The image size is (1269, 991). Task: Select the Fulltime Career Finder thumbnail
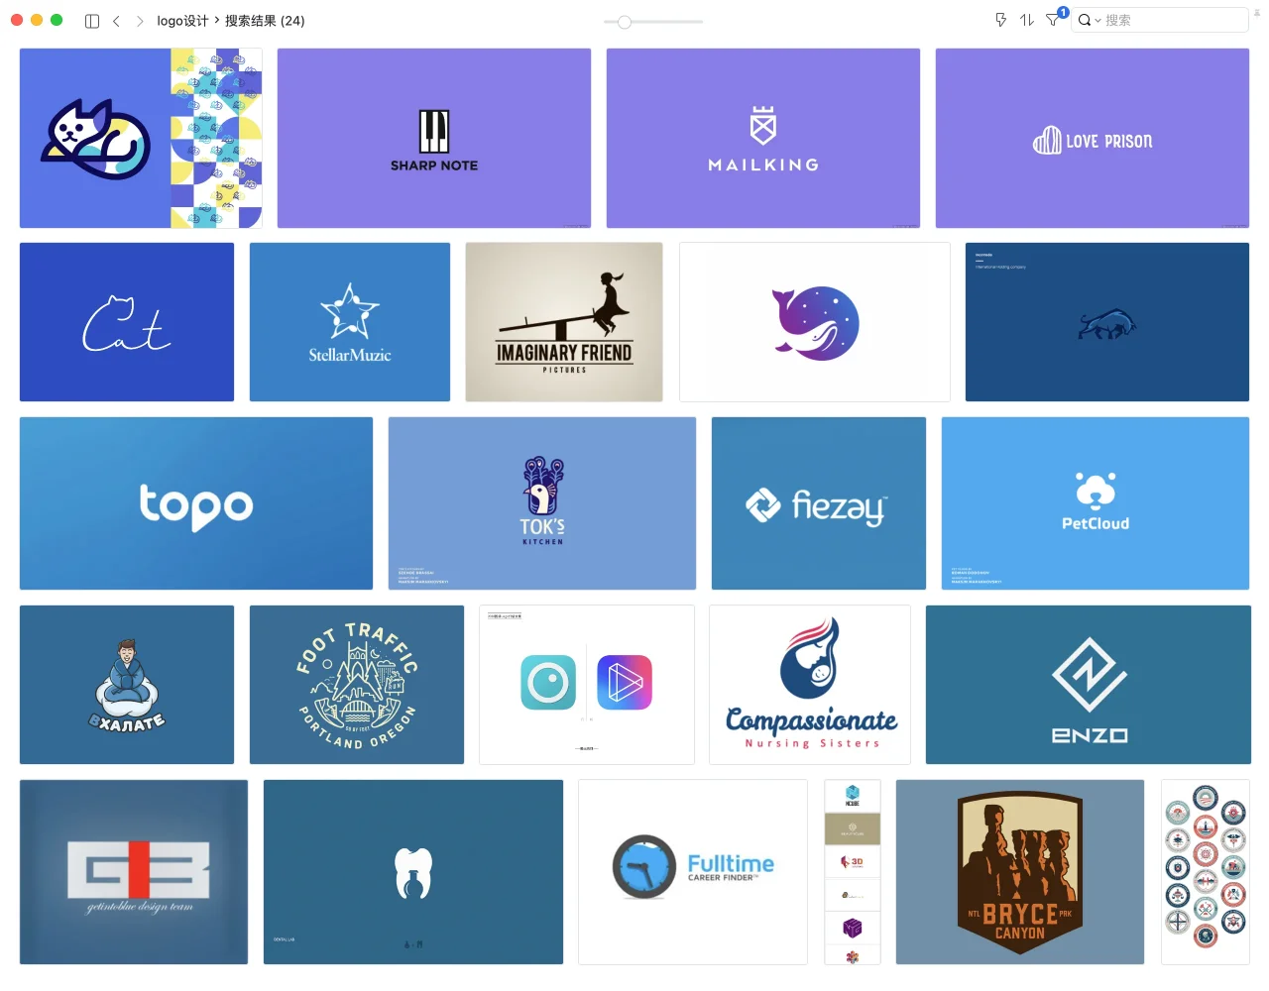(x=693, y=872)
